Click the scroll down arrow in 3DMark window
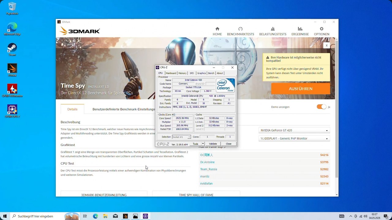 pyautogui.click(x=337, y=195)
